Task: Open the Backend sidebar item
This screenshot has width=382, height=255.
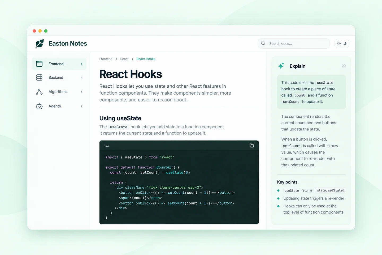Action: click(x=59, y=78)
